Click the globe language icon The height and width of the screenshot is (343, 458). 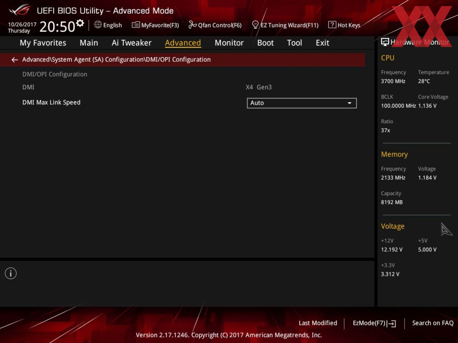(98, 25)
